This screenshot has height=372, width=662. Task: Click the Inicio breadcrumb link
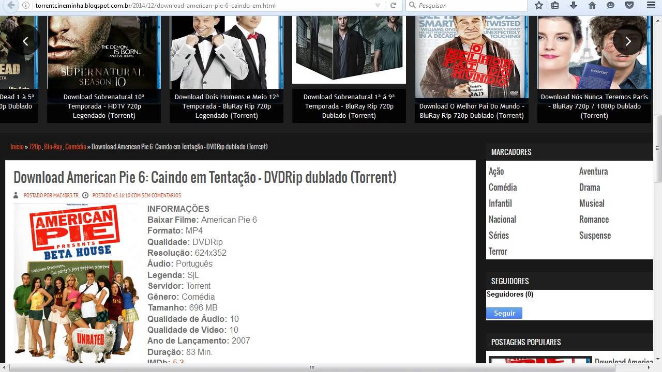pyautogui.click(x=17, y=147)
